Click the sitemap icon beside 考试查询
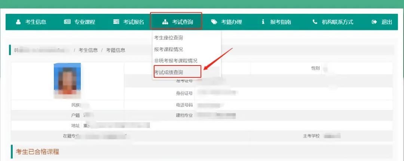Image resolution: width=404 pixels, height=161 pixels. click(x=165, y=22)
